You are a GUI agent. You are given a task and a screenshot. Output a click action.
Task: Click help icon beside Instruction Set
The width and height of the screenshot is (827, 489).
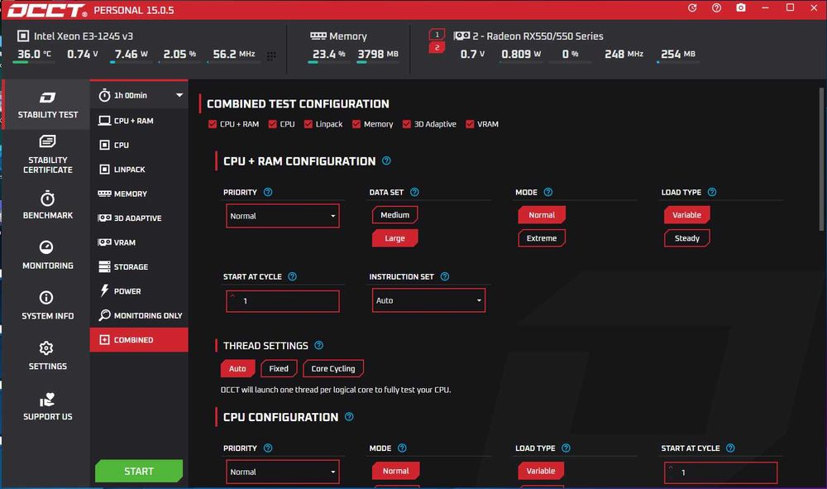pos(445,276)
